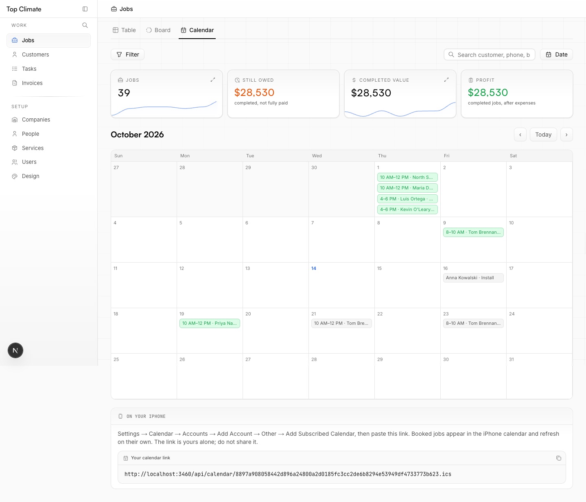Image resolution: width=586 pixels, height=502 pixels.
Task: Open Priya Na... job on October 19
Action: pos(210,323)
